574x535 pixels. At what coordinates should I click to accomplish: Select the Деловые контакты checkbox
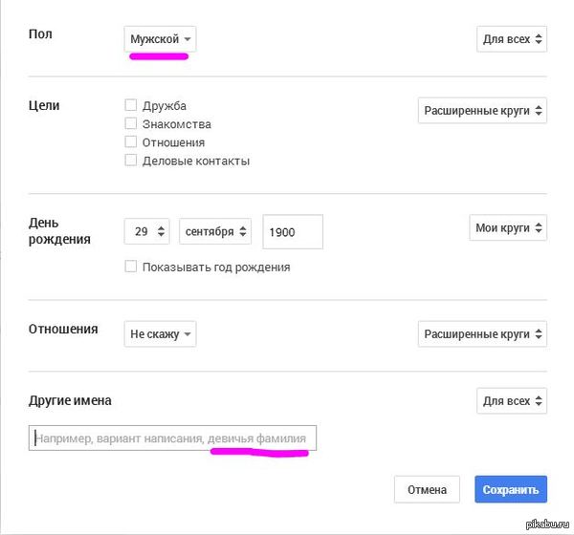(x=131, y=160)
